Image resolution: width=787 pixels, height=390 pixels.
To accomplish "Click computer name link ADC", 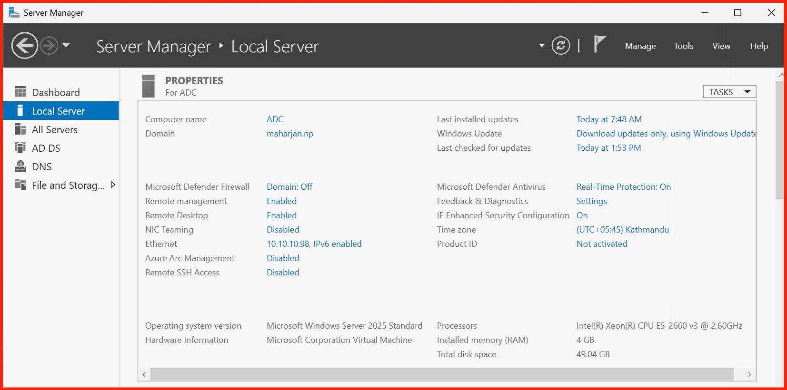I will tap(275, 119).
